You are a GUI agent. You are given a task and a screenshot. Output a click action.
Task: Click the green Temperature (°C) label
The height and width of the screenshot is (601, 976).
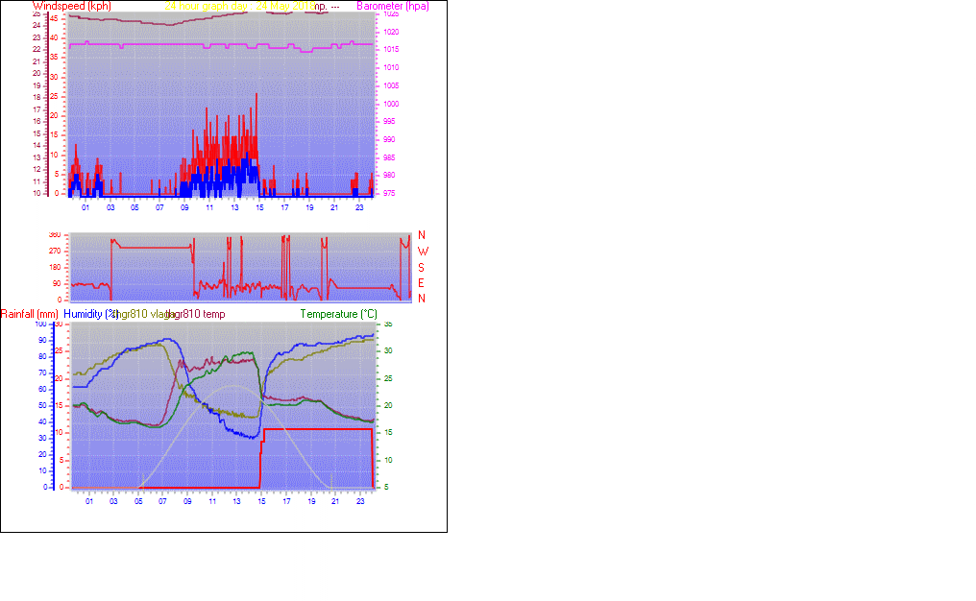tap(338, 314)
